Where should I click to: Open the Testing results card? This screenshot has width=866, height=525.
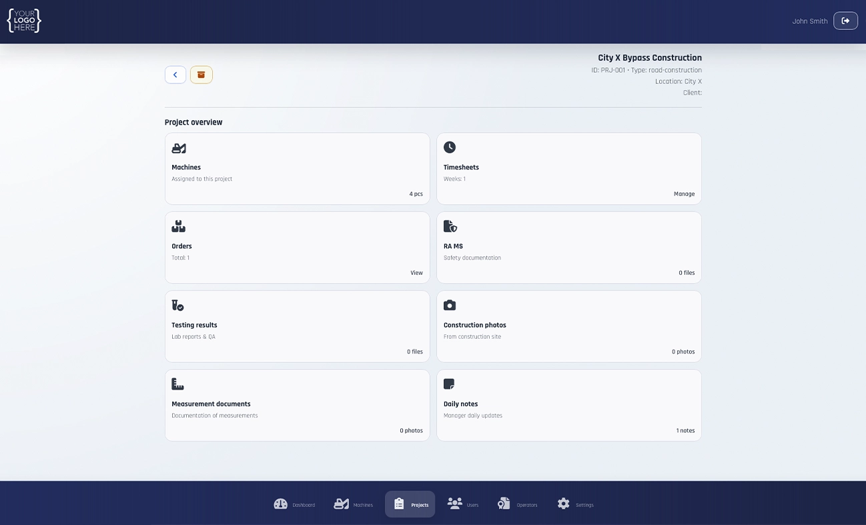point(297,326)
